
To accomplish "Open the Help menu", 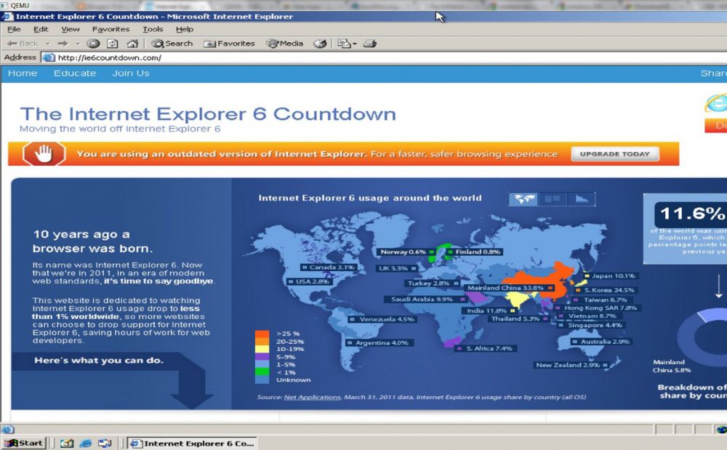I will 185,29.
